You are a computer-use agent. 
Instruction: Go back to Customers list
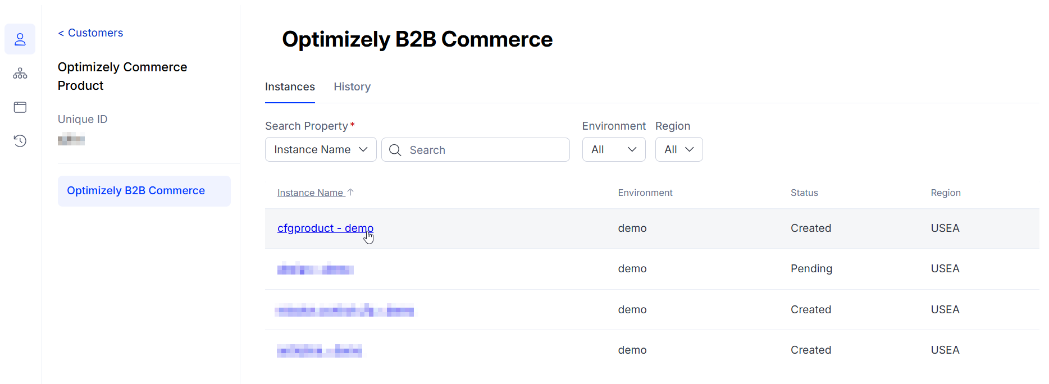[91, 33]
